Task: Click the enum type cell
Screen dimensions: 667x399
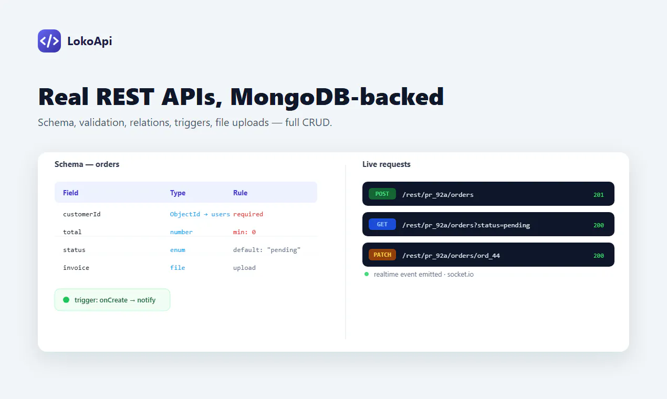Action: pyautogui.click(x=178, y=250)
